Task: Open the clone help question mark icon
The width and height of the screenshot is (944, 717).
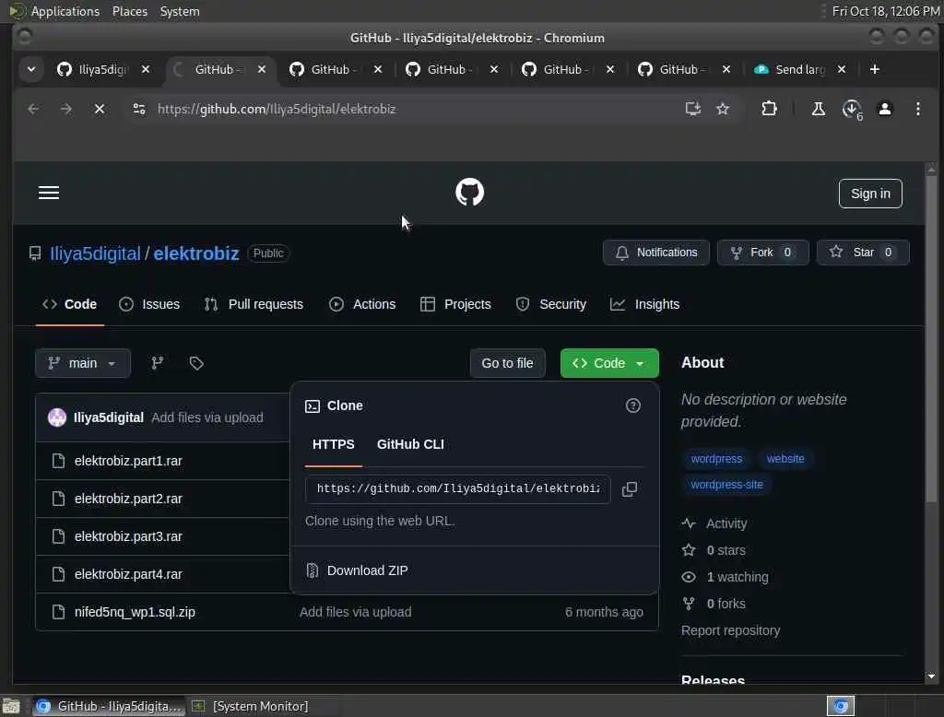Action: coord(632,406)
